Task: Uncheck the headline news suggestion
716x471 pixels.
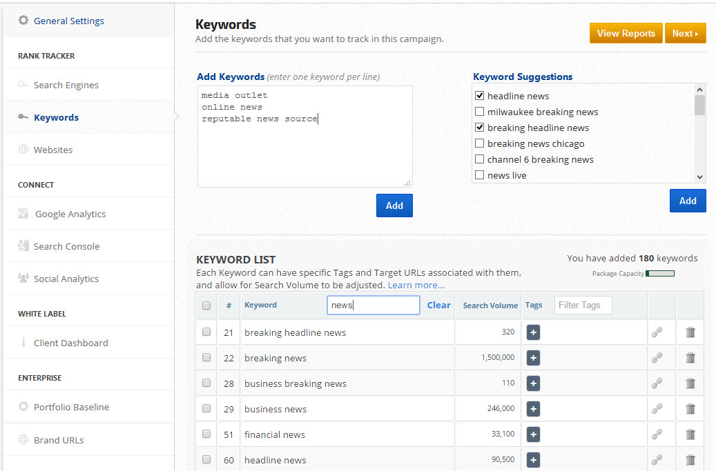Action: (479, 96)
